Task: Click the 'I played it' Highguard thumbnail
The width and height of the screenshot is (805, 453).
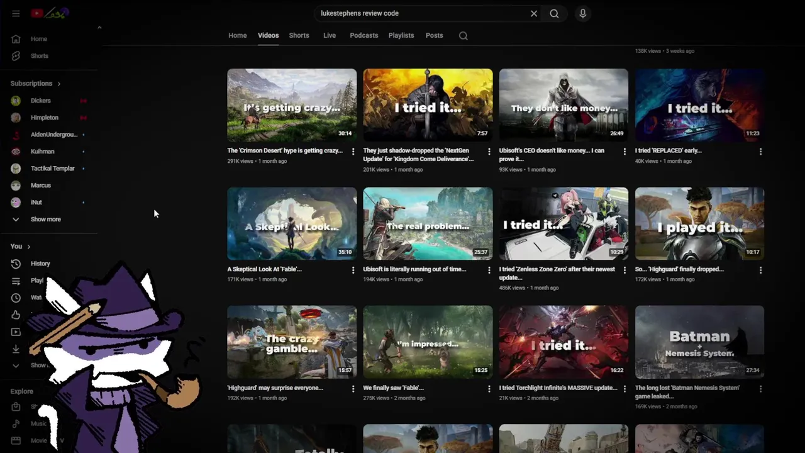Action: click(699, 223)
